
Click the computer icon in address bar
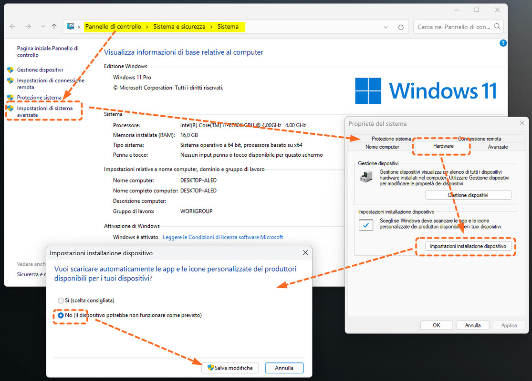(71, 26)
